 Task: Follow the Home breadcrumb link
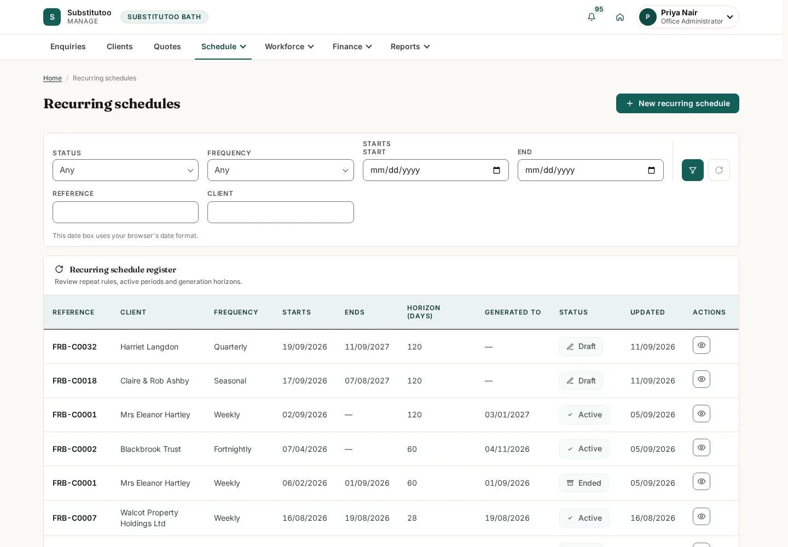pos(53,78)
